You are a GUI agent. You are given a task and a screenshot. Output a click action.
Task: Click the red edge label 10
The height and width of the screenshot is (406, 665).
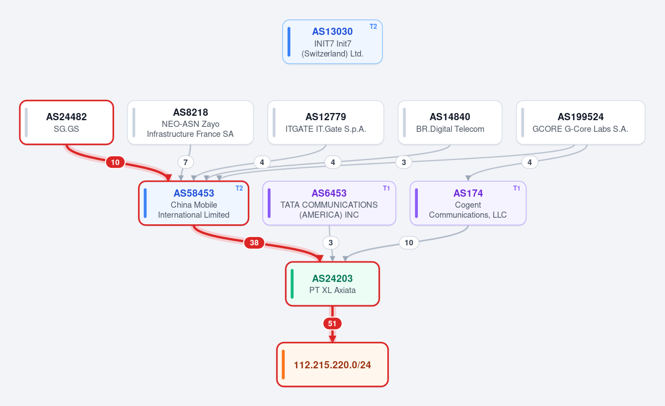115,162
